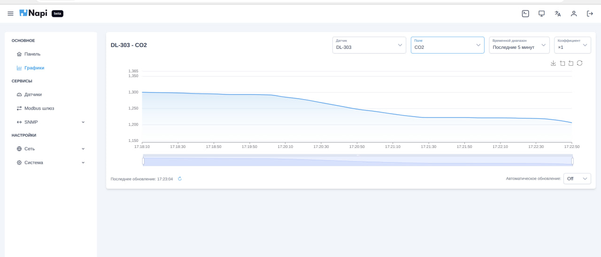Click the 1,365 y-axis label

(x=133, y=71)
